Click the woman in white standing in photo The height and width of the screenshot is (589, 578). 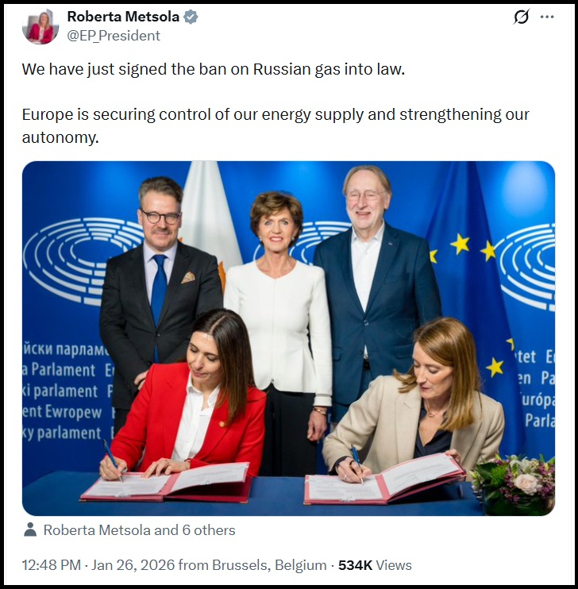(278, 318)
